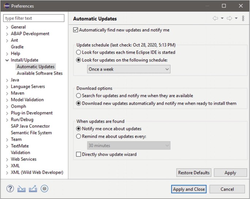The width and height of the screenshot is (250, 199).
Task: Enable Directly show update wizard checkbox
Action: click(x=78, y=154)
